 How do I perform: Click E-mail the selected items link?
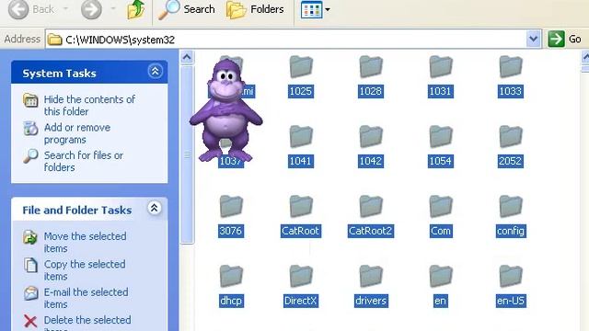pyautogui.click(x=86, y=298)
